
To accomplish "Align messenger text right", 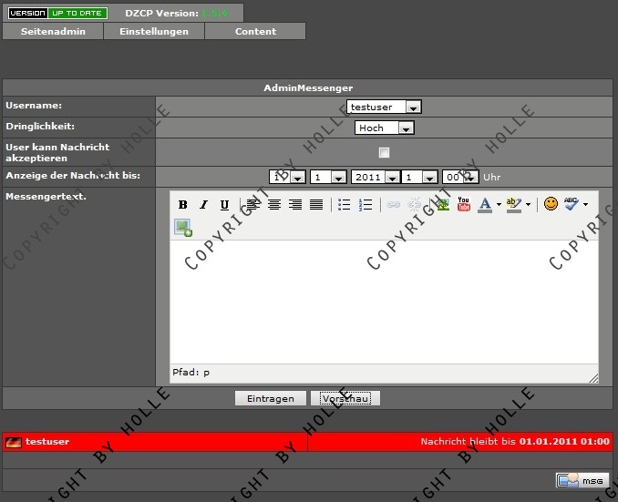I will 295,204.
